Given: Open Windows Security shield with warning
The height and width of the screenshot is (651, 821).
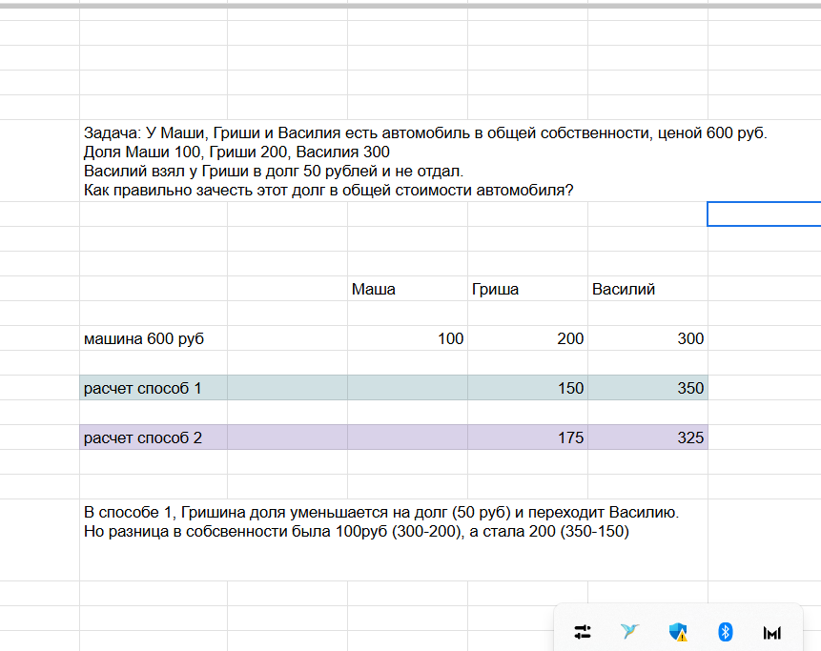Looking at the screenshot, I should click(x=678, y=632).
